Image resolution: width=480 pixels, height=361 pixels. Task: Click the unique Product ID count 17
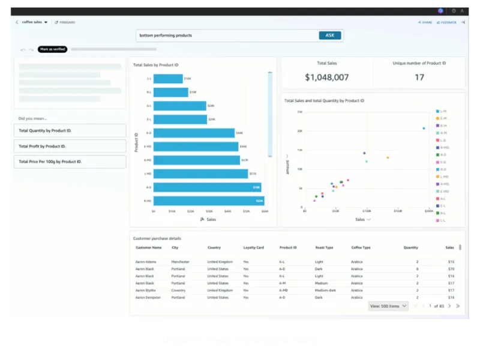419,77
